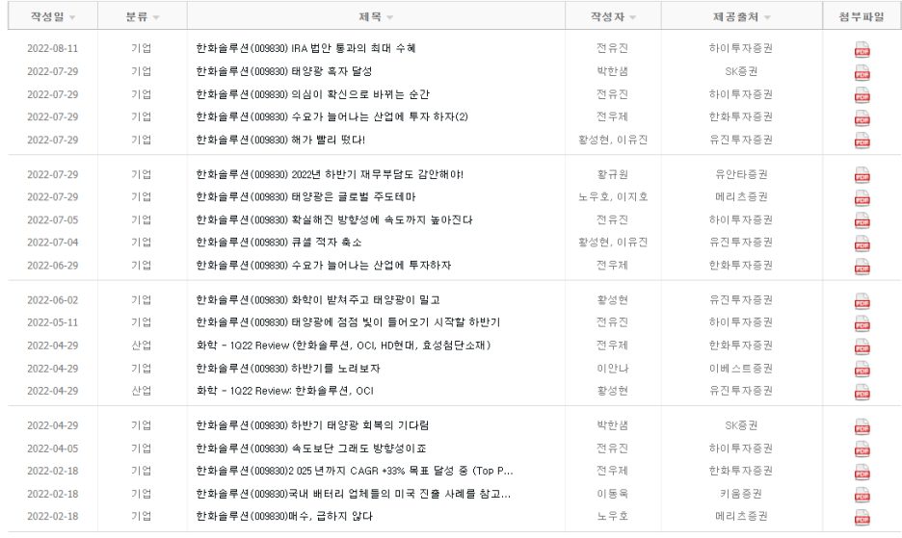Open title '2022년 하반기 재무부담도 감안해야!'
The image size is (902, 538).
[330, 174]
